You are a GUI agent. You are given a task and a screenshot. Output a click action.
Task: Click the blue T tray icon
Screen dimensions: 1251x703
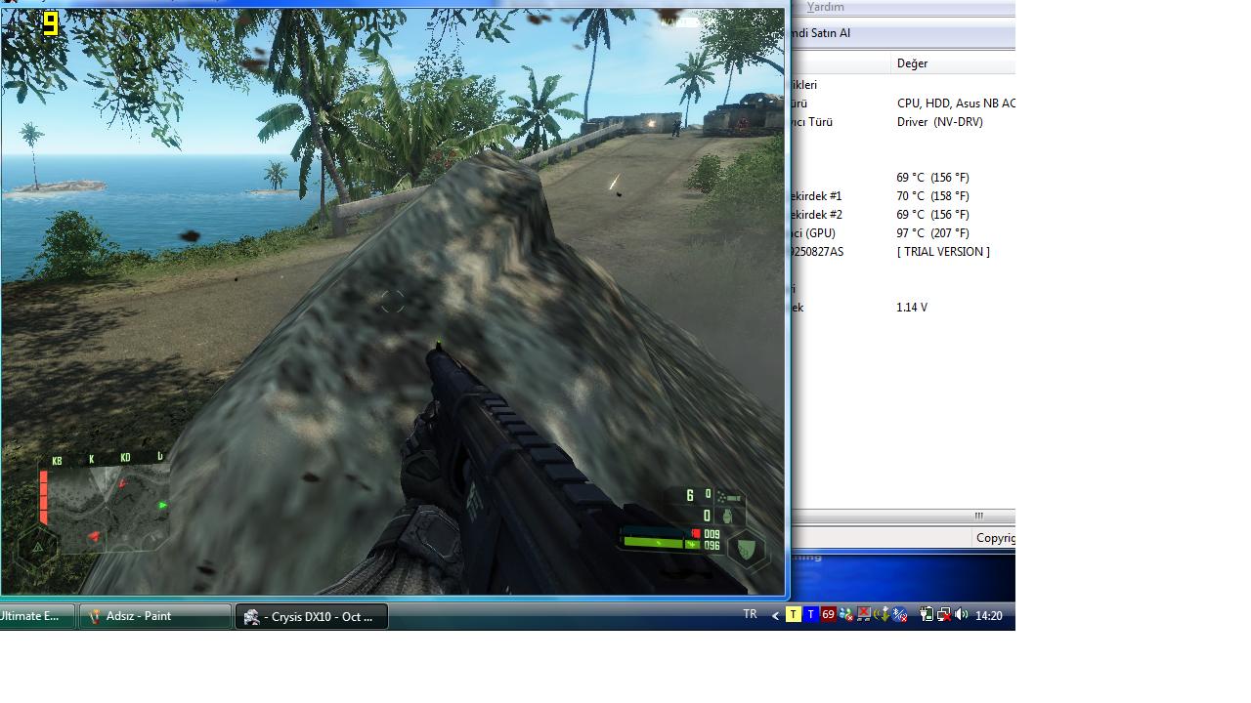pyautogui.click(x=810, y=614)
